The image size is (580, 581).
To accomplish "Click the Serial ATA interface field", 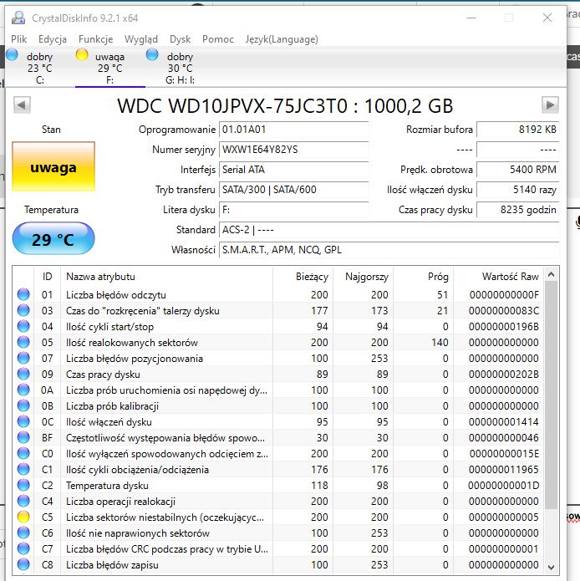I will pos(293,170).
